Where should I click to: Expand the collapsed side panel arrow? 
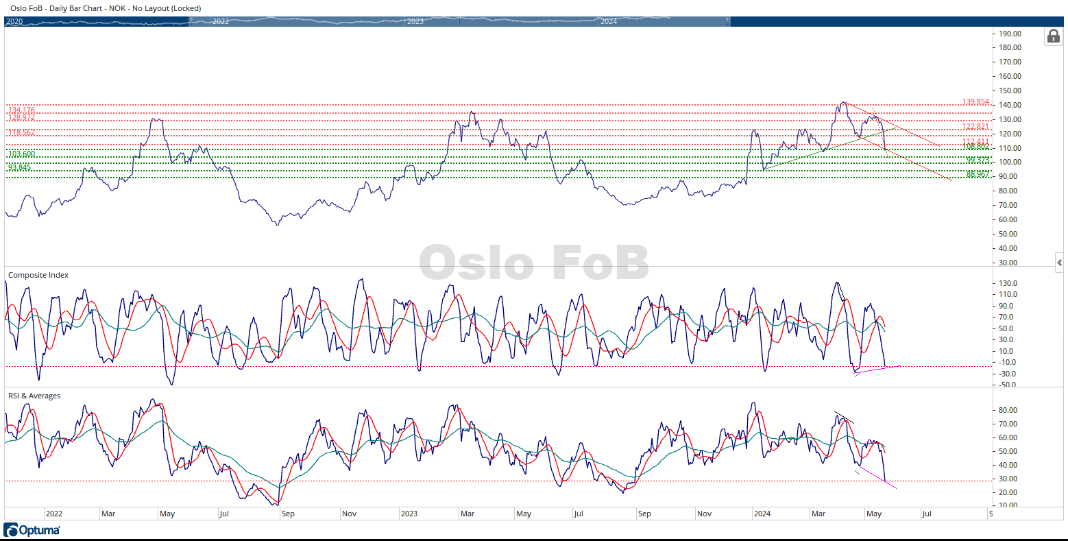coord(1060,263)
